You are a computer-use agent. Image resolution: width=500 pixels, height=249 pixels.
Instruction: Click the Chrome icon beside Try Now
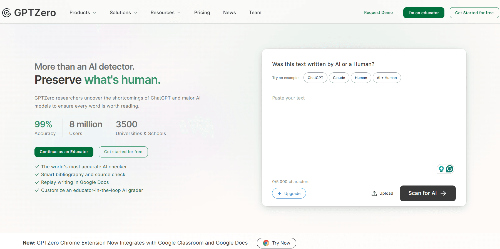pyautogui.click(x=266, y=243)
